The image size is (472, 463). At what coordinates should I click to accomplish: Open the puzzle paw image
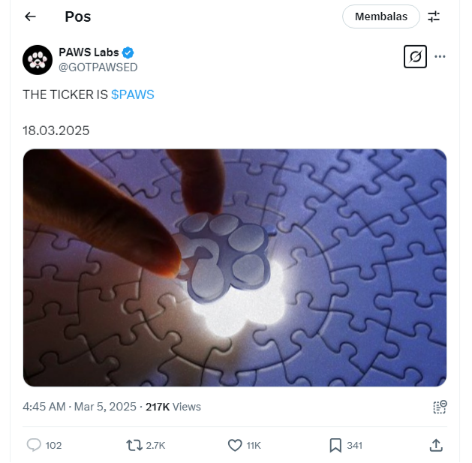click(235, 268)
